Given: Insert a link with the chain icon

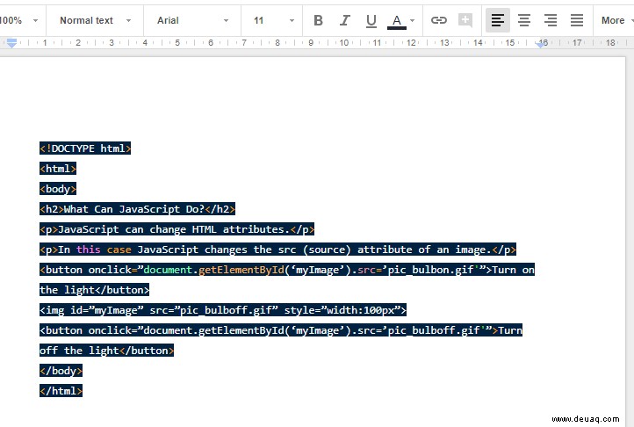Looking at the screenshot, I should tap(439, 20).
